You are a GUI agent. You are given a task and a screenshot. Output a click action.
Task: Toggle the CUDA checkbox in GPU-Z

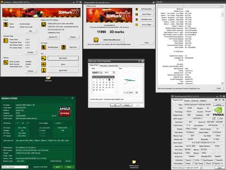tap(194, 160)
